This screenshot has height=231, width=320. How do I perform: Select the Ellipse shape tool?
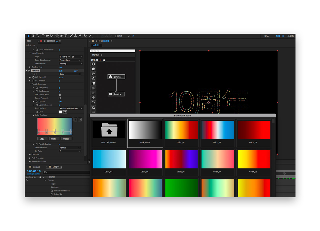click(57, 36)
